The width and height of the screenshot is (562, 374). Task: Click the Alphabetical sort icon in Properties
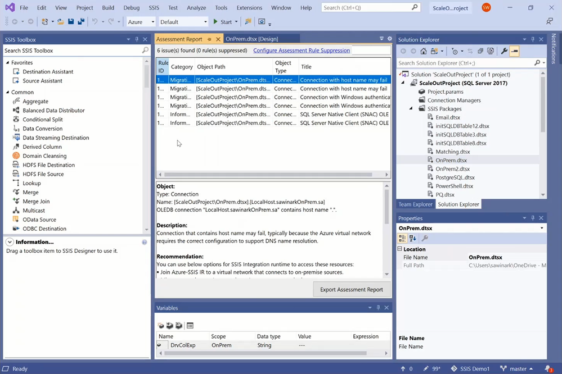[412, 238]
